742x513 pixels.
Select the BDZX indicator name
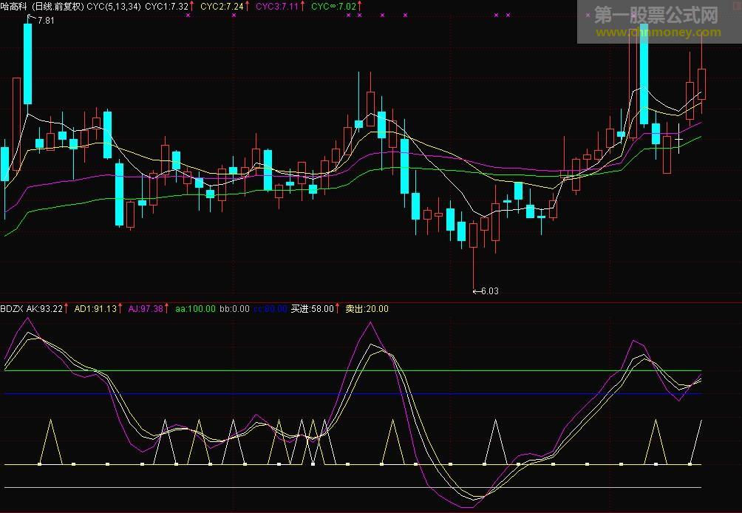pos(12,309)
